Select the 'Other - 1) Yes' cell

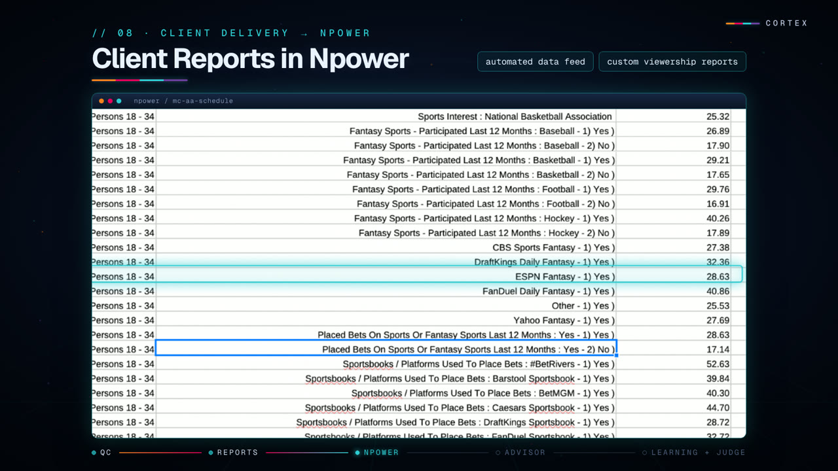(386, 305)
